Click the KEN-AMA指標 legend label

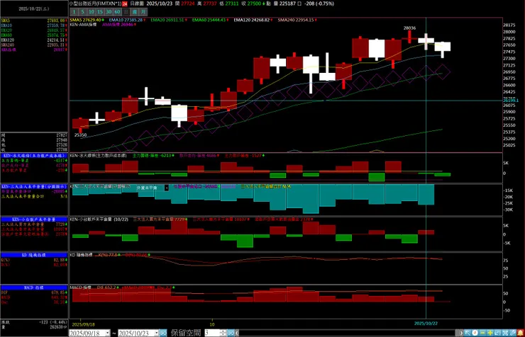83,25
